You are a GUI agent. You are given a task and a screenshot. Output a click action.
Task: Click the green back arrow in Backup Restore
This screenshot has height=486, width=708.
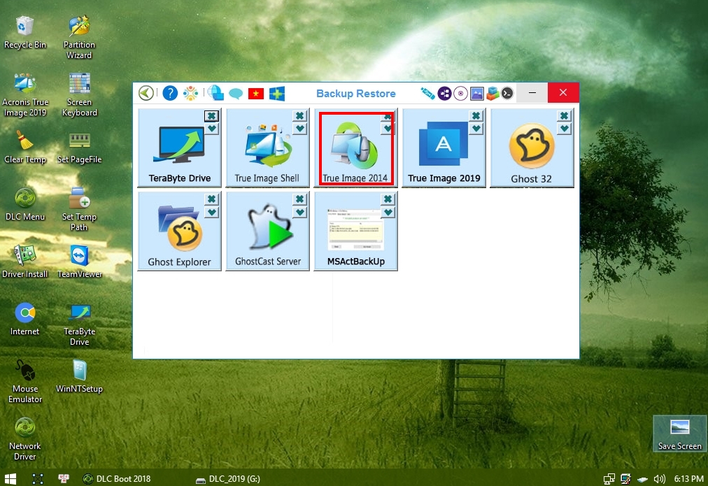tap(146, 94)
